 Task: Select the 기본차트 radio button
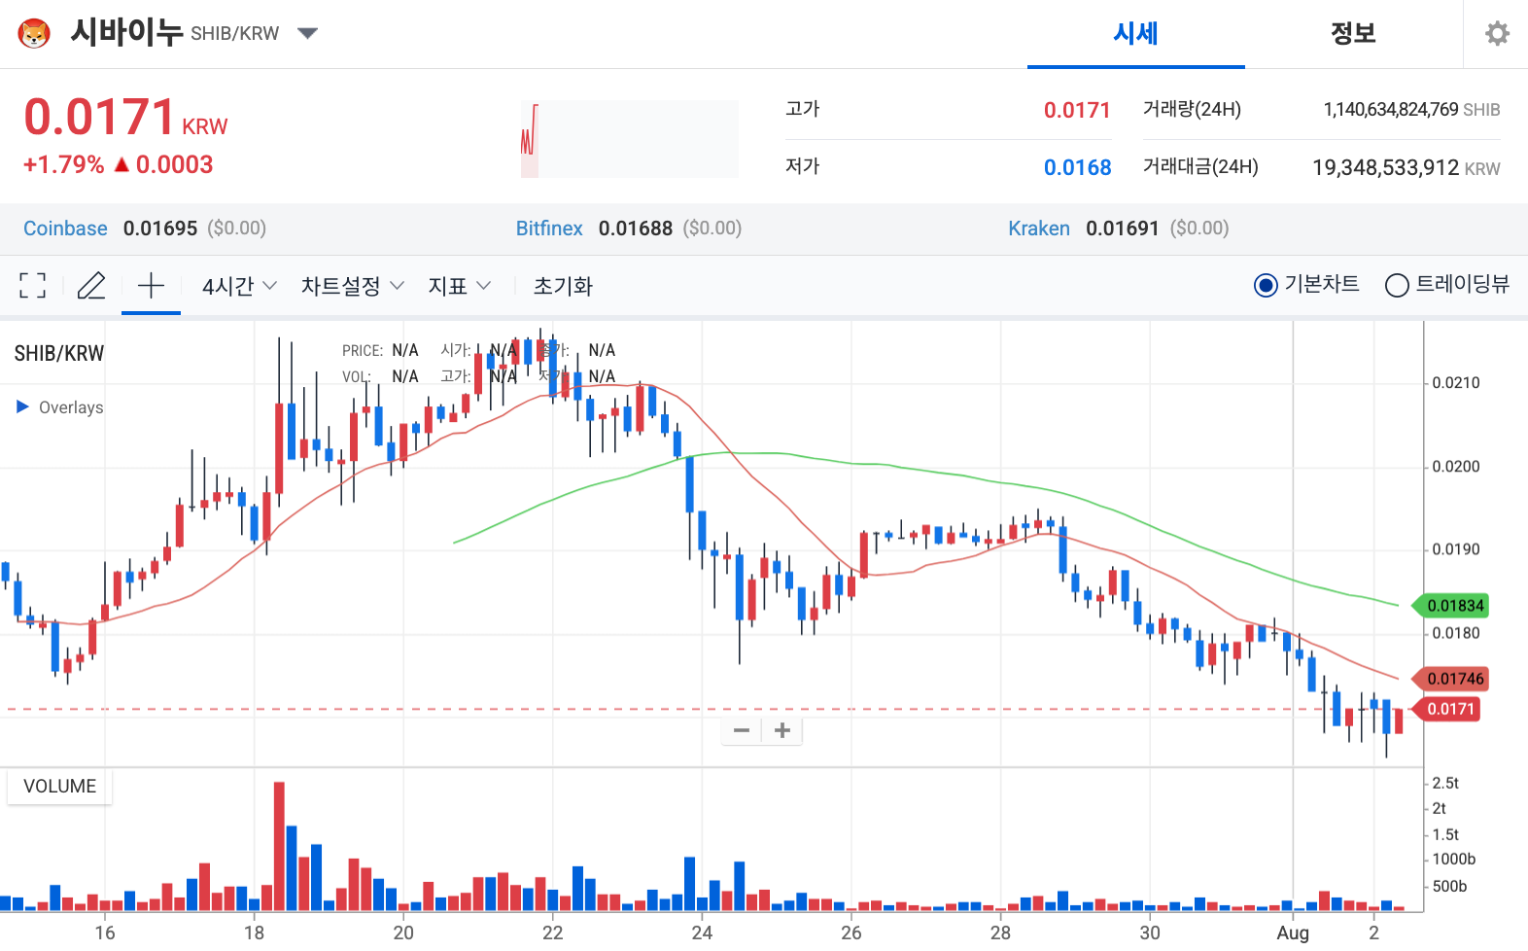pyautogui.click(x=1266, y=285)
